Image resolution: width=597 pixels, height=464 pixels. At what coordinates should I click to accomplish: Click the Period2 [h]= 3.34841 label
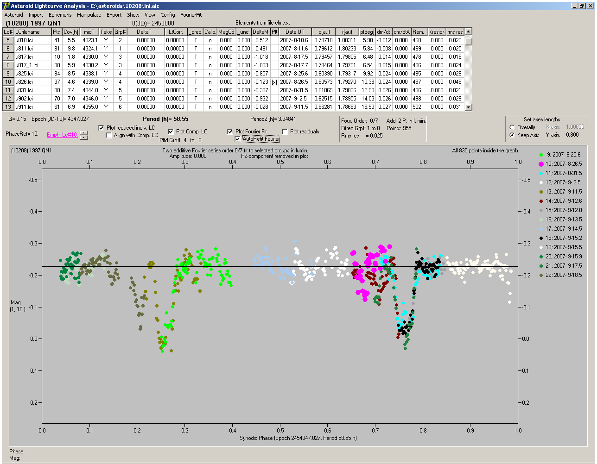click(273, 119)
